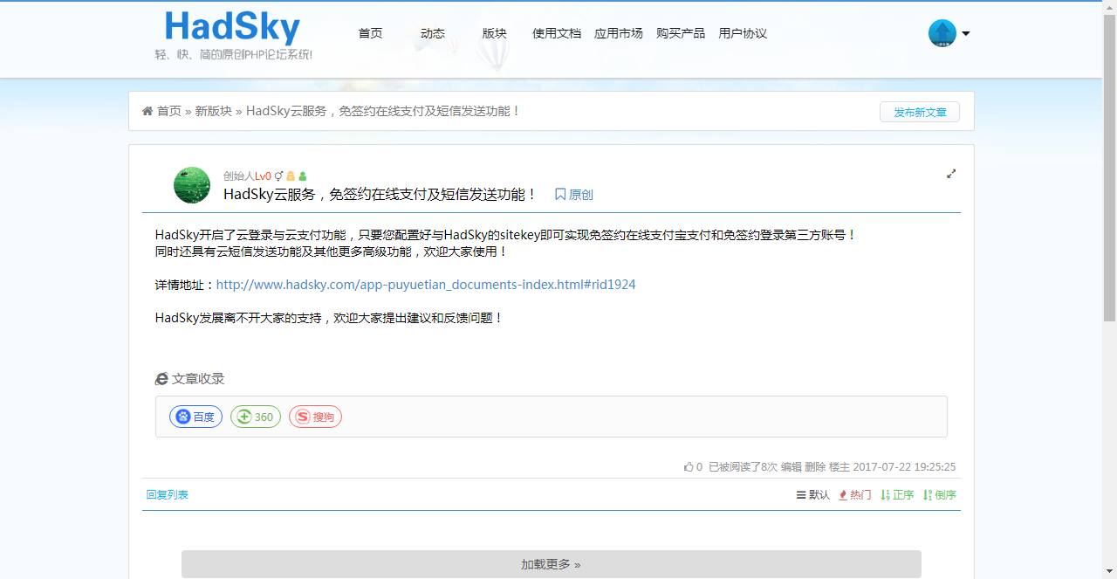Open the author's green avatar thumbnail
This screenshot has width=1117, height=579.
(192, 185)
